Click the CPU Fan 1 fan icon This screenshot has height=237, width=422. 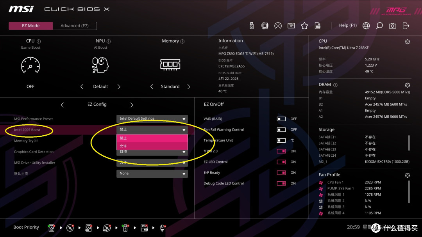[321, 182]
